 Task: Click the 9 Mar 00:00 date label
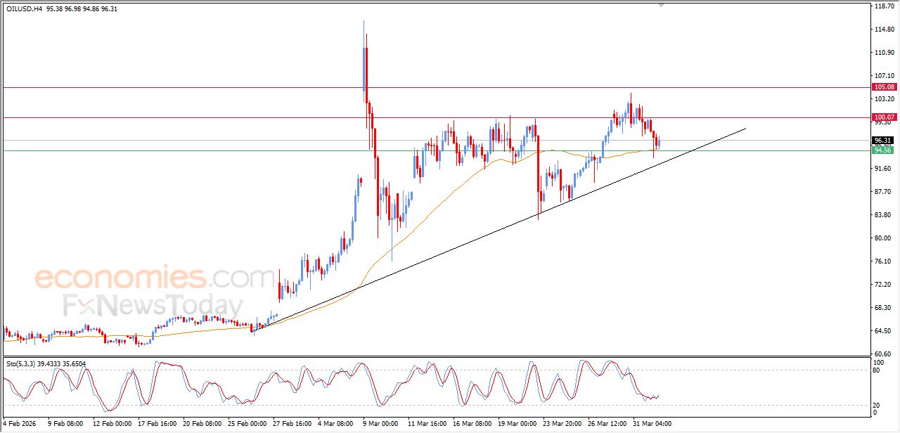[380, 424]
